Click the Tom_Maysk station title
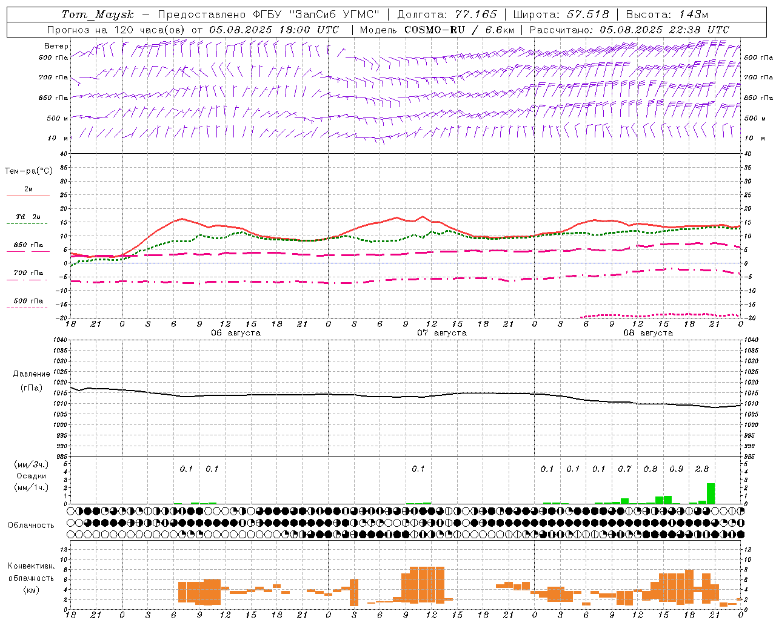 tap(98, 15)
